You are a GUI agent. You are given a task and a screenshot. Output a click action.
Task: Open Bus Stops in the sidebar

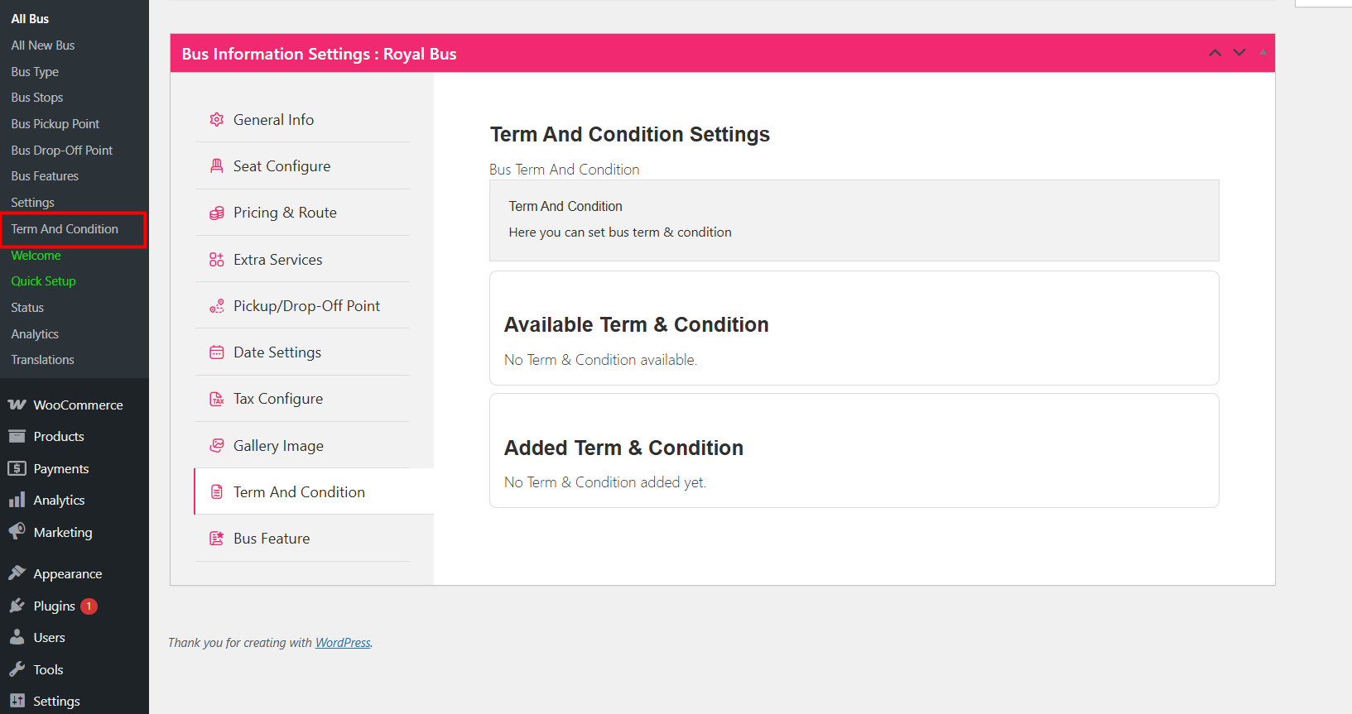click(37, 98)
